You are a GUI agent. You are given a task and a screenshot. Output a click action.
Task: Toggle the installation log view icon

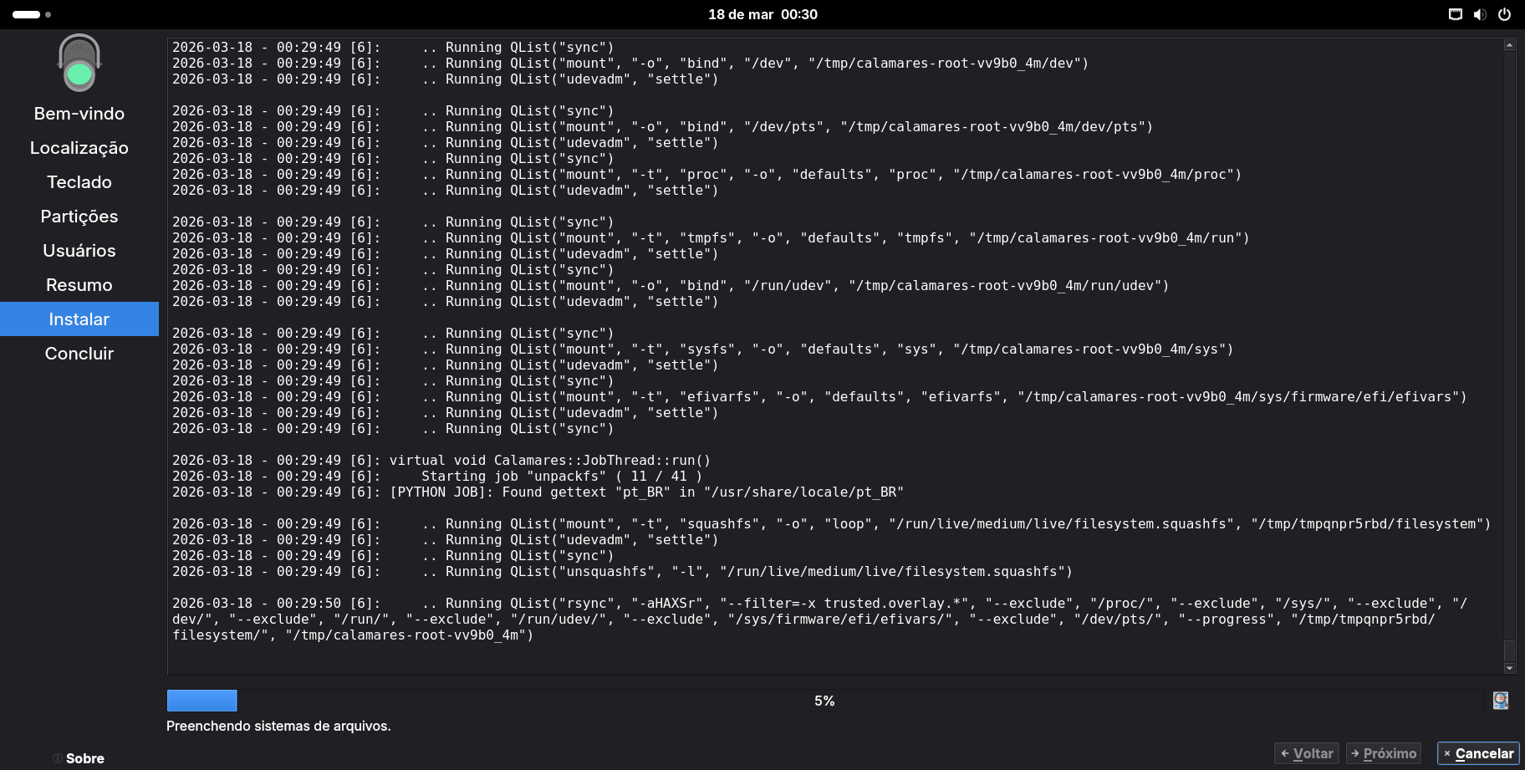pyautogui.click(x=1501, y=701)
